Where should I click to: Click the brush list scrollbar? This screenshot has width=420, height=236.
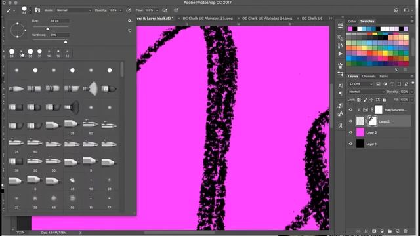122,69
